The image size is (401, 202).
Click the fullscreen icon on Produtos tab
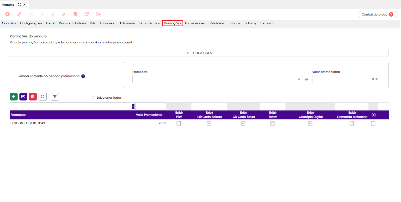[x=19, y=5]
